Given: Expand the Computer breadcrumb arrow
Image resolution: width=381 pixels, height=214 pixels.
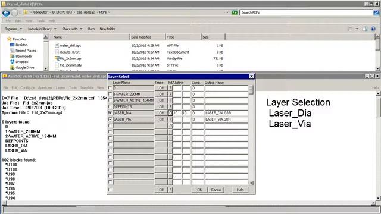Looking at the screenshot, I should coord(50,12).
